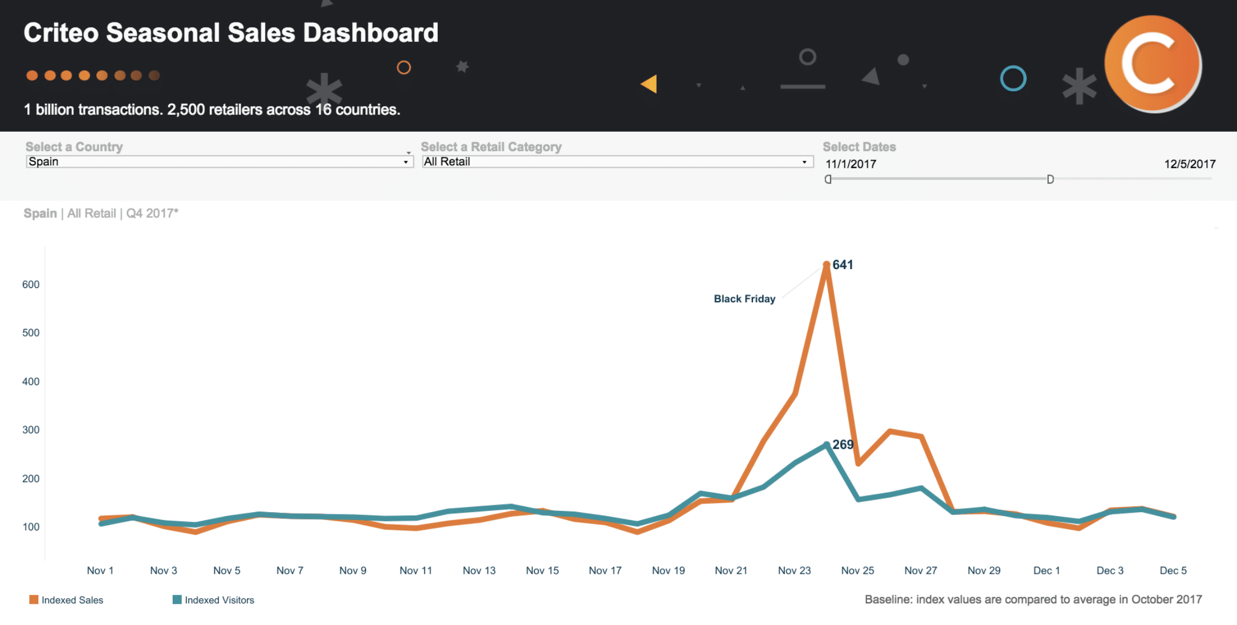Screen dimensions: 1237x625
Task: Click the 300 y-axis value
Action: click(x=31, y=430)
